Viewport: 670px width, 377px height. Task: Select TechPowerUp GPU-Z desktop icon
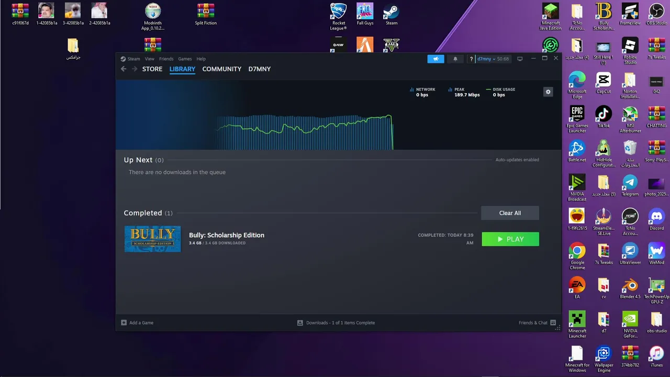pyautogui.click(x=656, y=291)
